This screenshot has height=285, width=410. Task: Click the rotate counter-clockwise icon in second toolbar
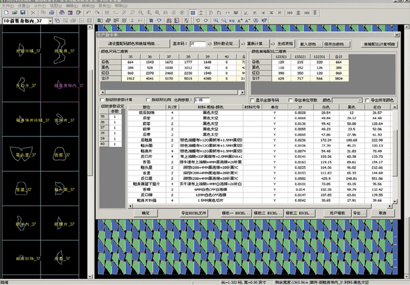coord(198,20)
